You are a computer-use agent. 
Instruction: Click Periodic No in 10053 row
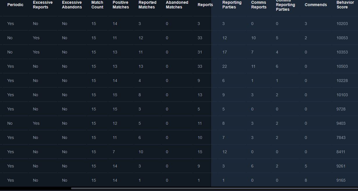coord(10,38)
